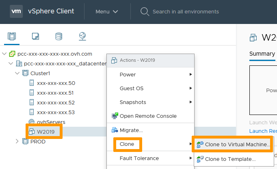This screenshot has width=277, height=169.
Task: Click the Clone to Template icon
Action: (200, 159)
